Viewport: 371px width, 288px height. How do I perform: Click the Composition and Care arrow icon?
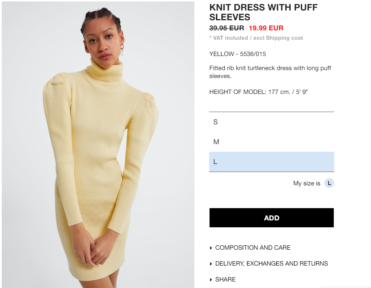[211, 248]
